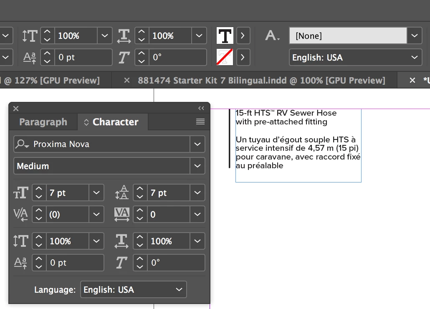Click the baseline shift icon in control bar
The width and height of the screenshot is (430, 309).
coord(30,58)
